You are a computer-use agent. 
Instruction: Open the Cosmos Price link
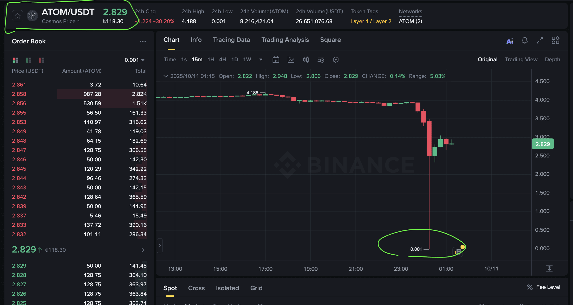pyautogui.click(x=61, y=21)
